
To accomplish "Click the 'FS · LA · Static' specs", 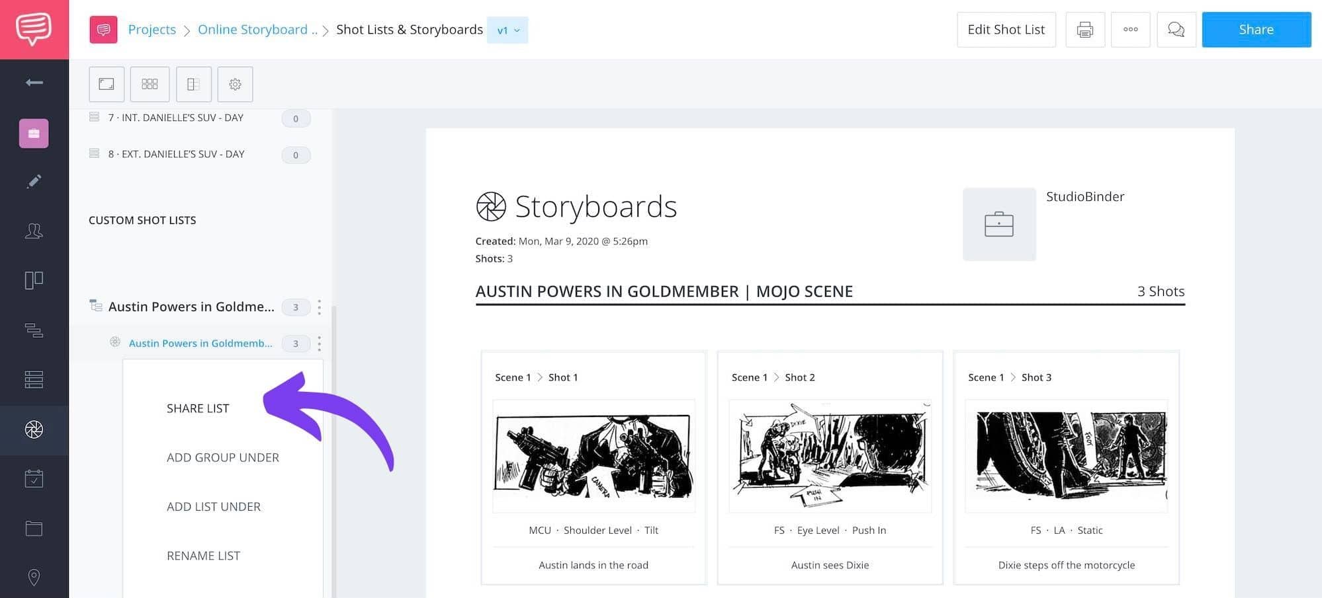I will tap(1067, 530).
